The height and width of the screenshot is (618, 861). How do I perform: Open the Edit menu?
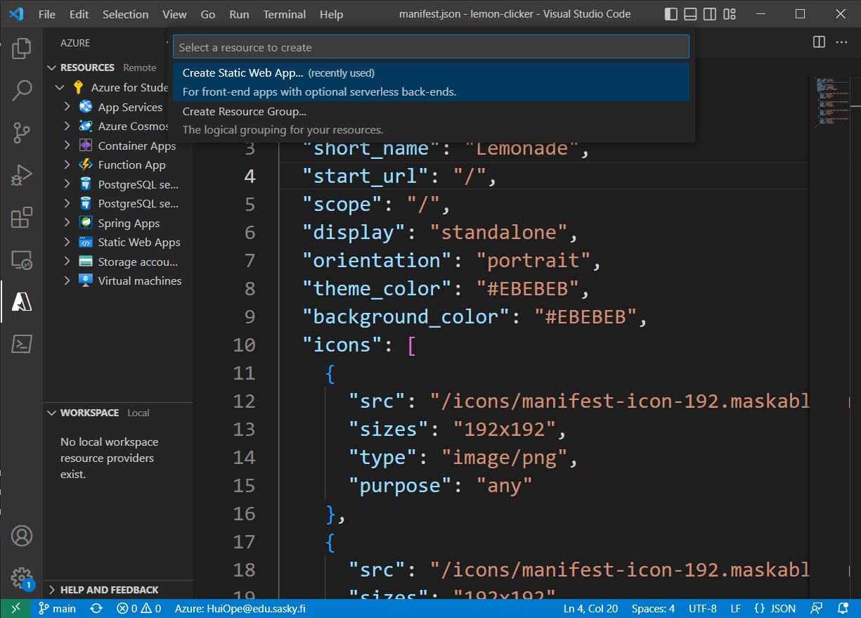point(79,14)
